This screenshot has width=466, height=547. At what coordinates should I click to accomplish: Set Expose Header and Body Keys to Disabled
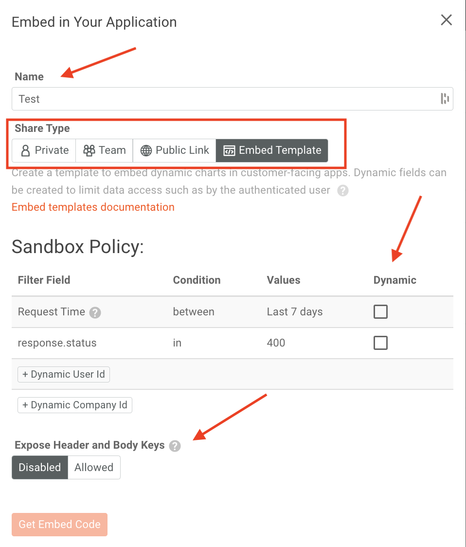pos(39,467)
